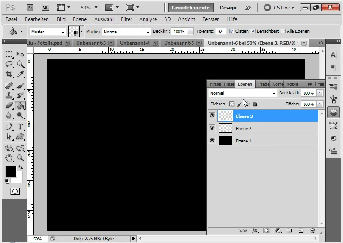Swap foreground and background colors

[21, 167]
